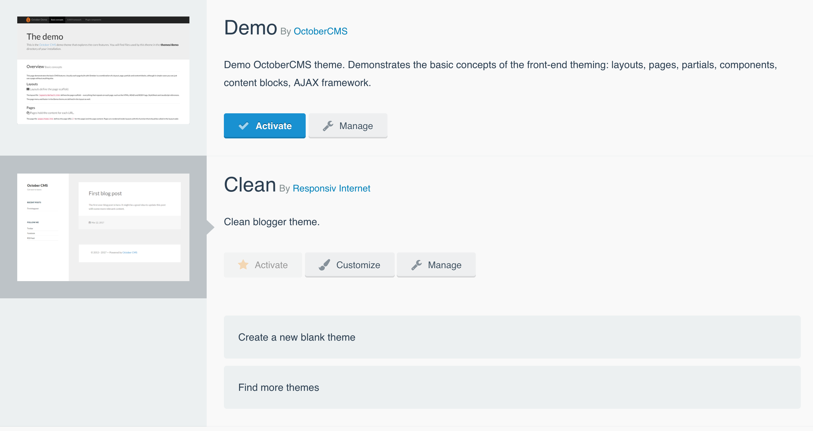The height and width of the screenshot is (431, 813).
Task: Create a new blank theme
Action: coord(512,337)
